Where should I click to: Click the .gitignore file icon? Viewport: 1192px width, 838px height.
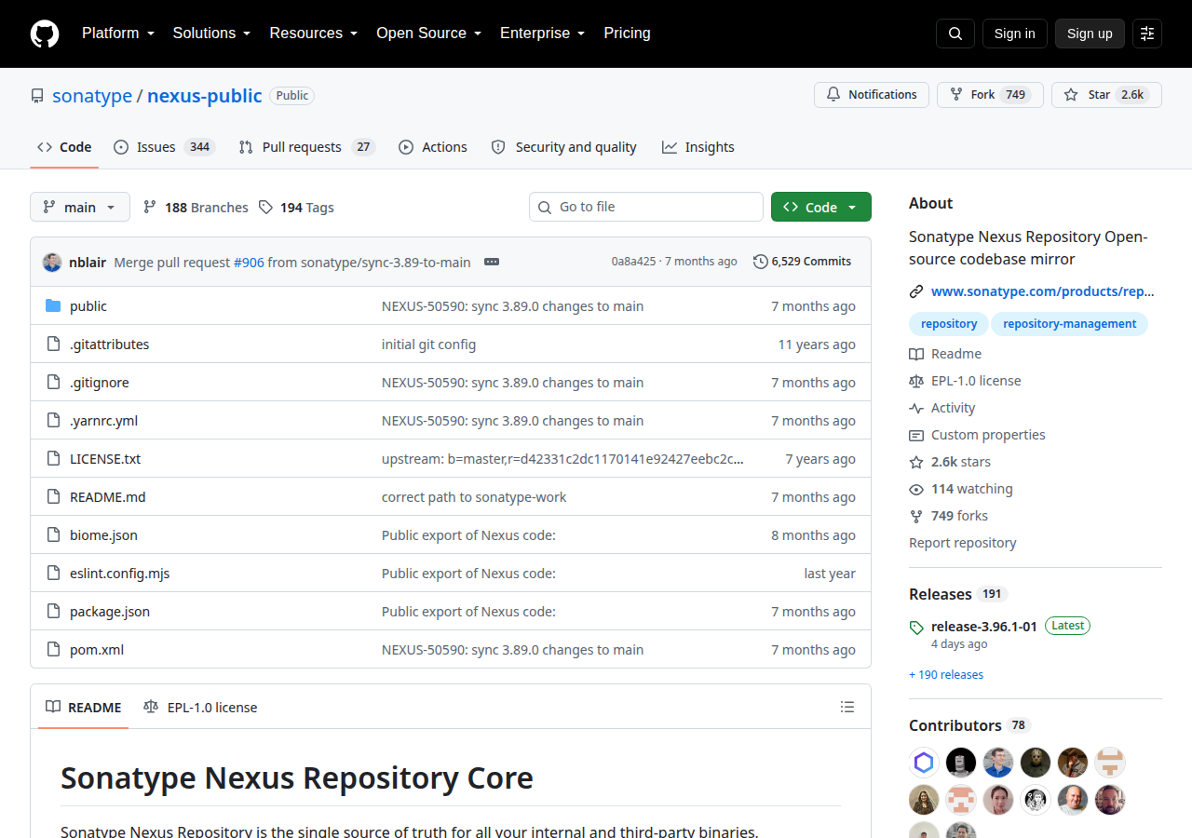(x=53, y=383)
